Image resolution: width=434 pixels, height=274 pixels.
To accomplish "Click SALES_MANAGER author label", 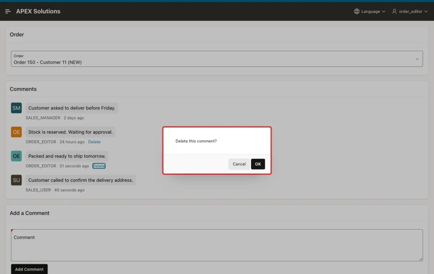I will pos(43,118).
